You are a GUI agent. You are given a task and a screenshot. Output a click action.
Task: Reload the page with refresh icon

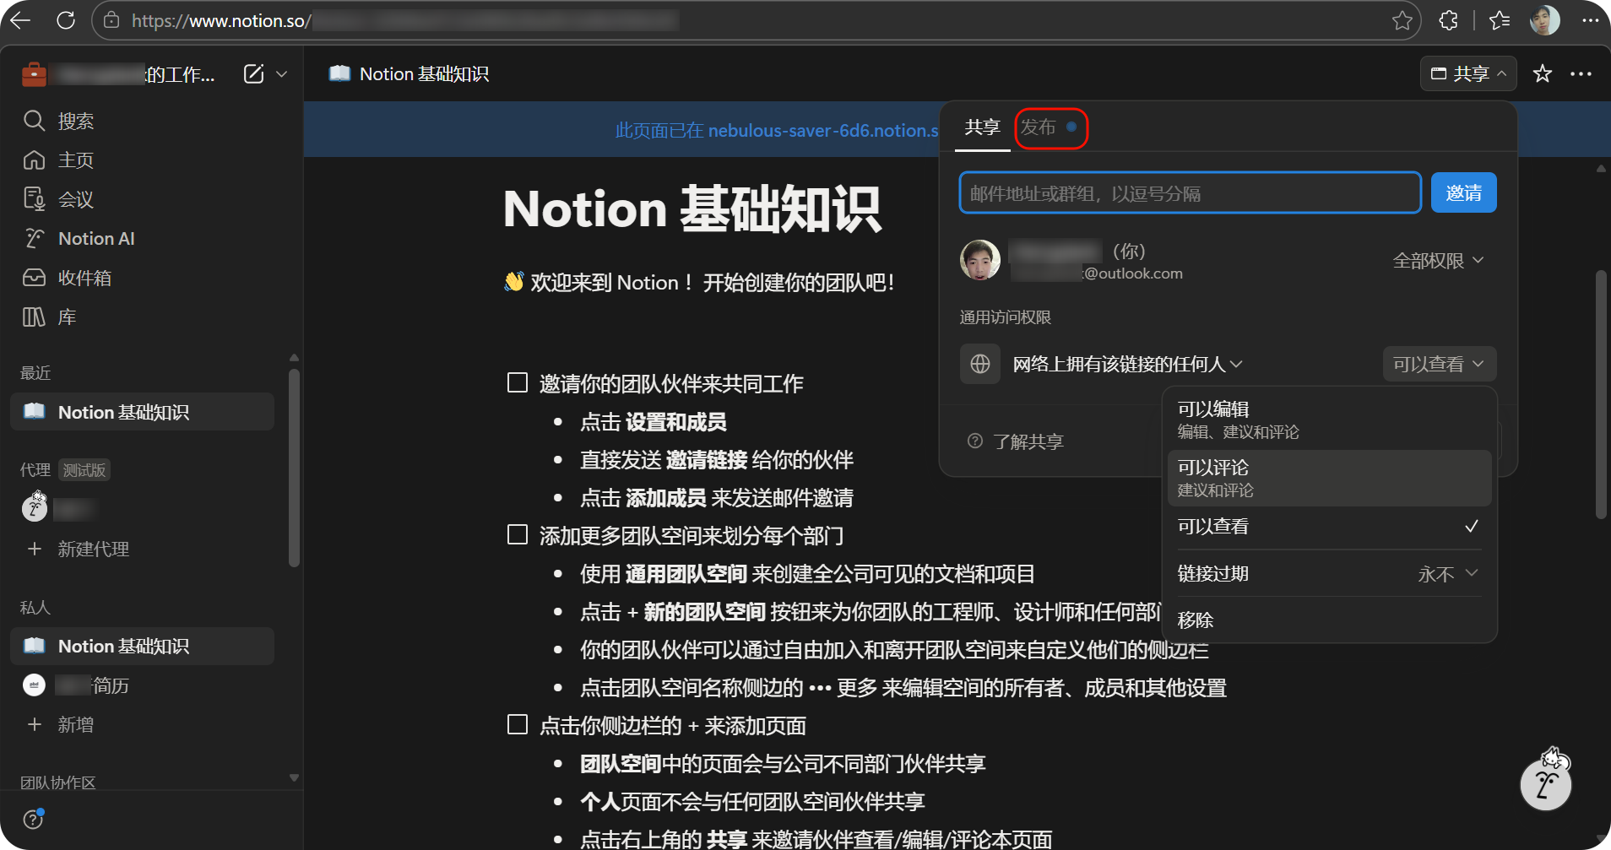(x=66, y=20)
